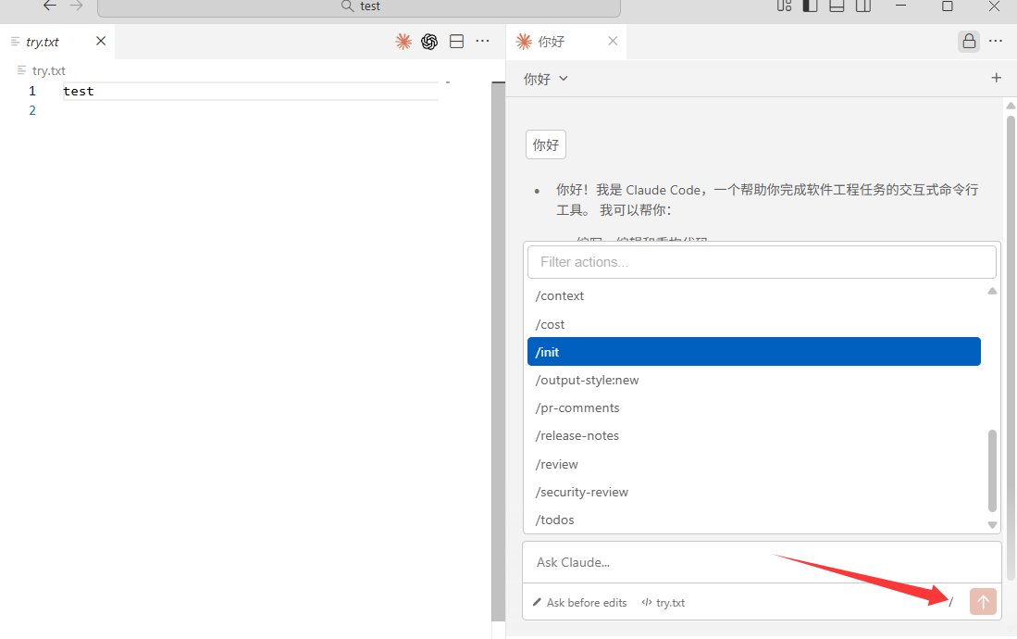Open more editor actions via ellipsis icon

point(482,41)
